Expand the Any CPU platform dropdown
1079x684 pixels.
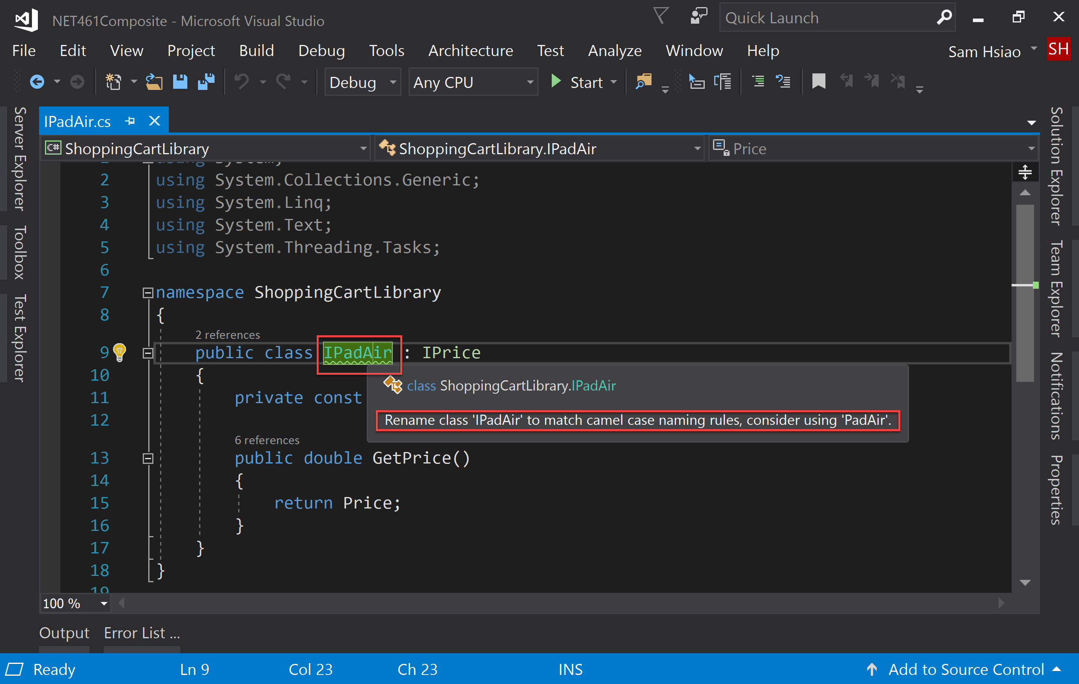point(528,82)
